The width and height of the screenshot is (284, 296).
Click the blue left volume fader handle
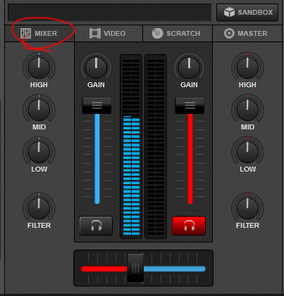pos(97,105)
